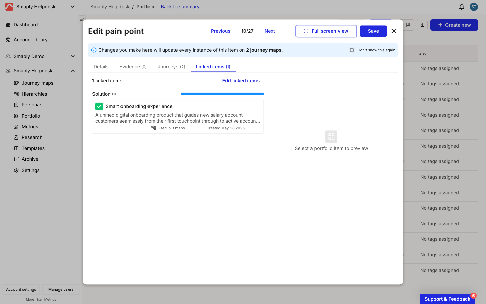Close the Edit pain point dialog

pos(394,31)
